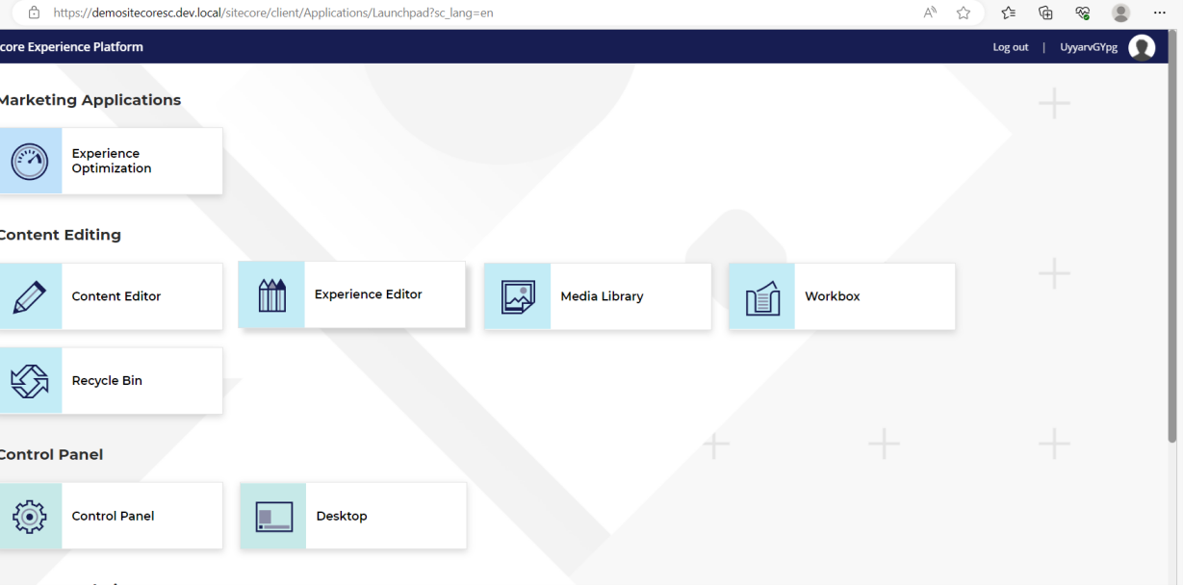Click the Marketing Applications heading
1183x585 pixels.
[90, 100]
